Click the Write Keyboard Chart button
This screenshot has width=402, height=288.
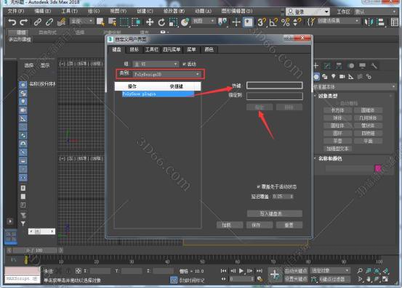[x=275, y=213]
